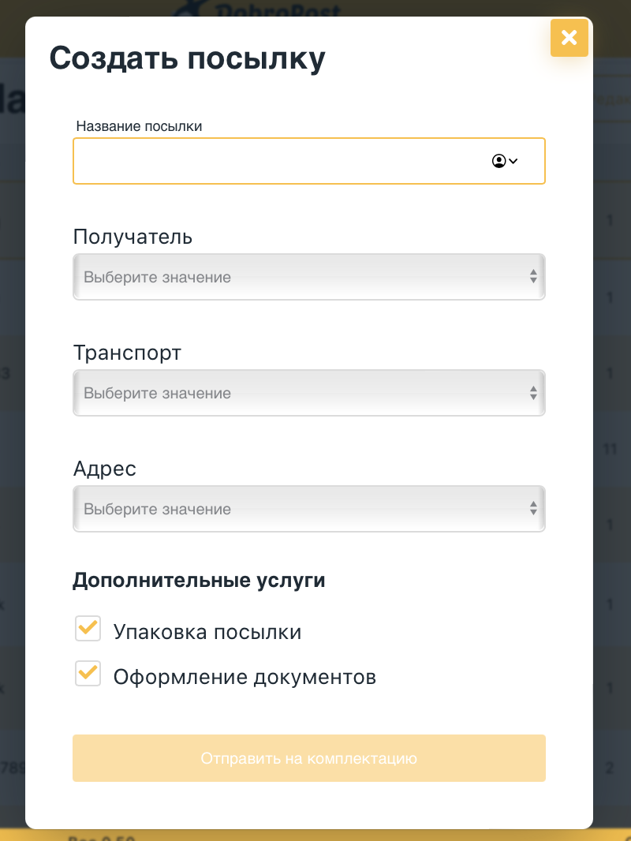Uncheck the Оформление документов checkbox
631x841 pixels.
pos(88,674)
